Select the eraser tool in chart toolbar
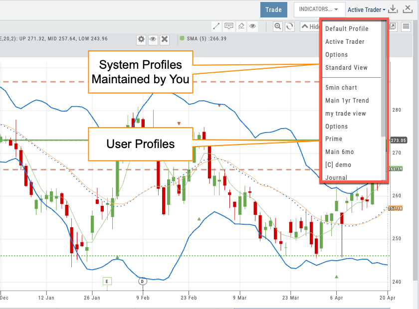 (x=241, y=26)
